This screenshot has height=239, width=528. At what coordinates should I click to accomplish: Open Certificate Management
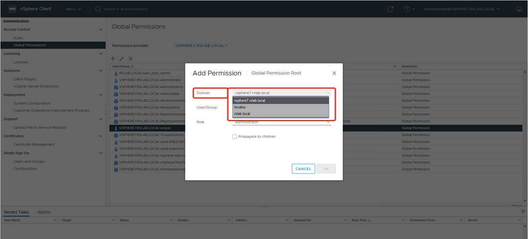point(34,145)
